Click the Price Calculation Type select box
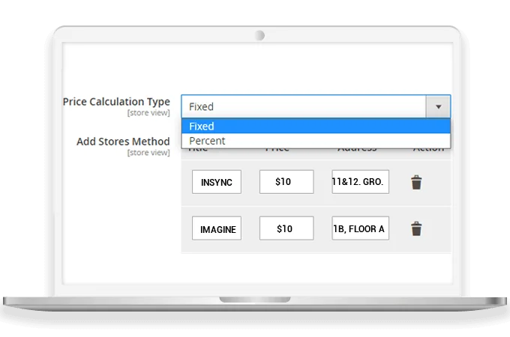The width and height of the screenshot is (510, 337). 304,107
